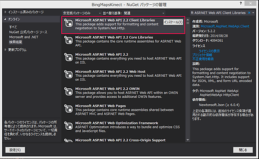The width and height of the screenshot is (259, 159).
Task: Open the Microsoft.AspNet.WebApi.Client link
Action: pyautogui.click(x=225, y=26)
